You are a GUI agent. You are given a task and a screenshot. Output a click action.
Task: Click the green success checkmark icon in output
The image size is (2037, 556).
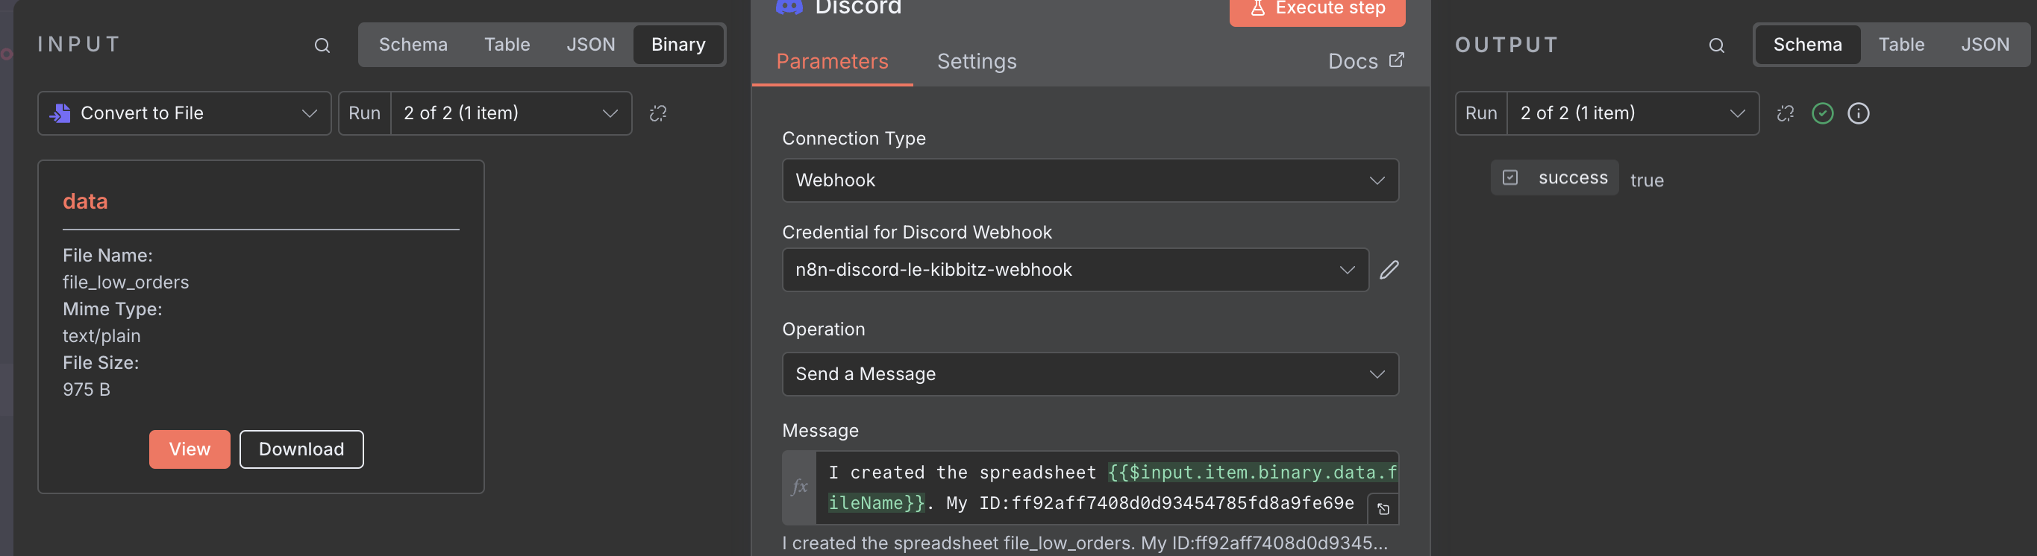1822,114
